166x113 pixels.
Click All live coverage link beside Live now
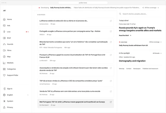point(155,42)
